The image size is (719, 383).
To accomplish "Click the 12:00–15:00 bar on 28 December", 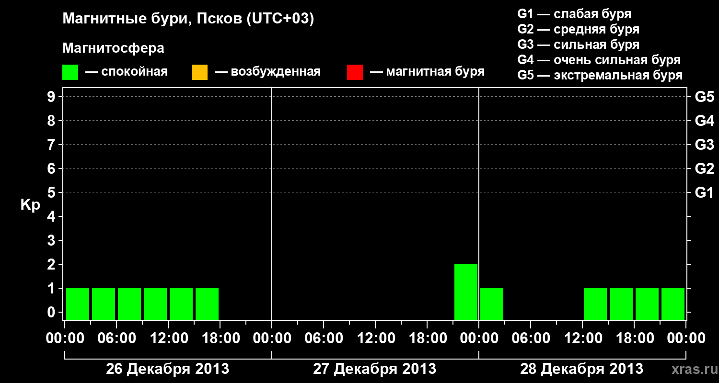I will 595,304.
